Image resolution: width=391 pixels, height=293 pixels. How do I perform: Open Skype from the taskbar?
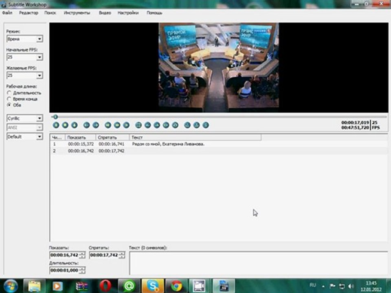coord(153,286)
